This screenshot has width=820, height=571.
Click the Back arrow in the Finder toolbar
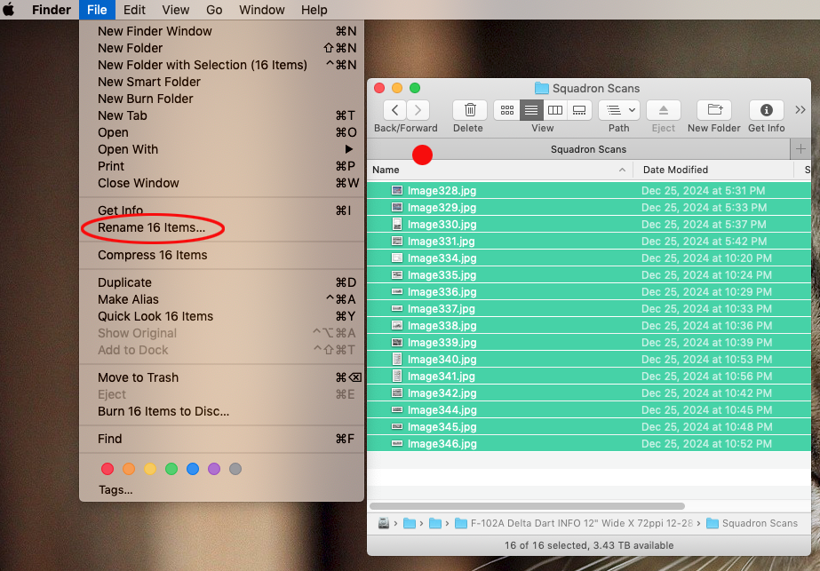pyautogui.click(x=394, y=110)
